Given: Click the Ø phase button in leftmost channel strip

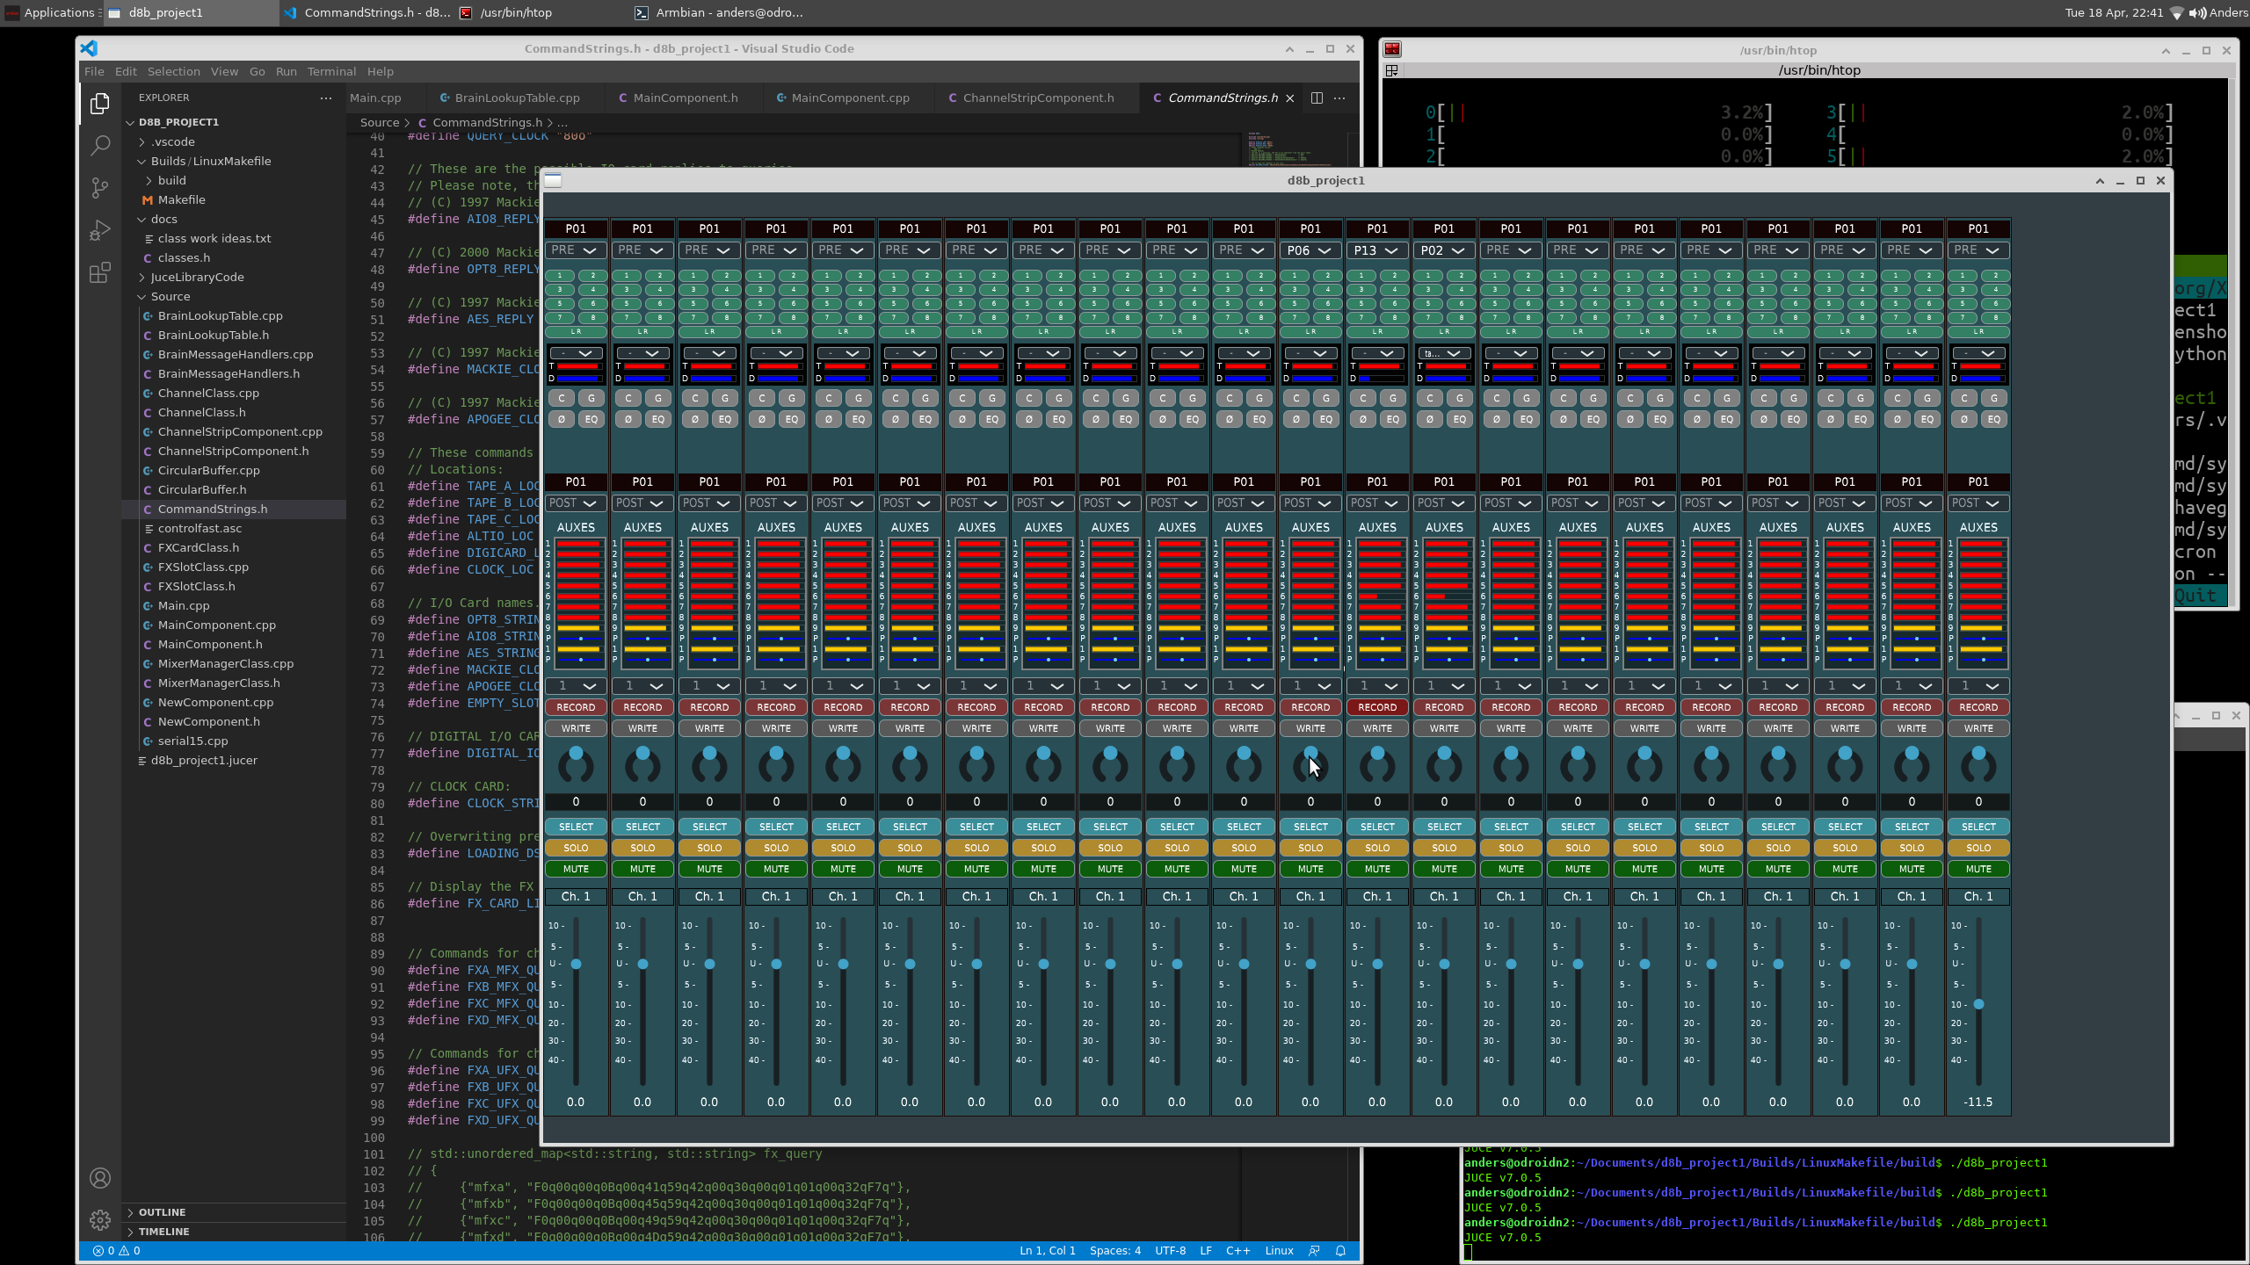Looking at the screenshot, I should pyautogui.click(x=561, y=419).
